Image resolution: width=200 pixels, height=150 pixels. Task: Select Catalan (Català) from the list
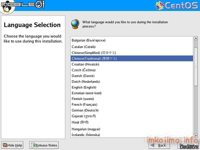tap(132, 47)
